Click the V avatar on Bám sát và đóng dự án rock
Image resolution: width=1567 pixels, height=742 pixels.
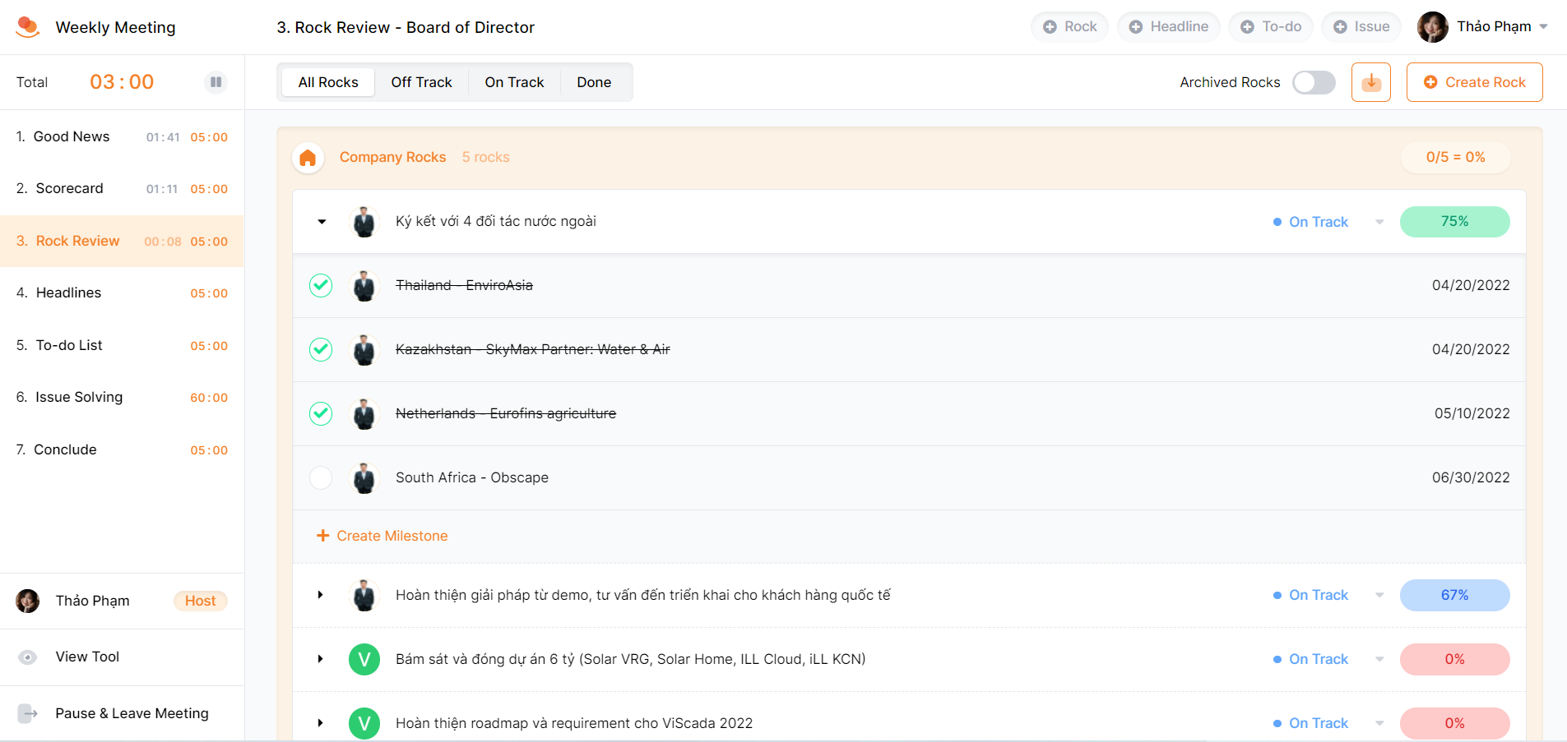[x=364, y=660]
